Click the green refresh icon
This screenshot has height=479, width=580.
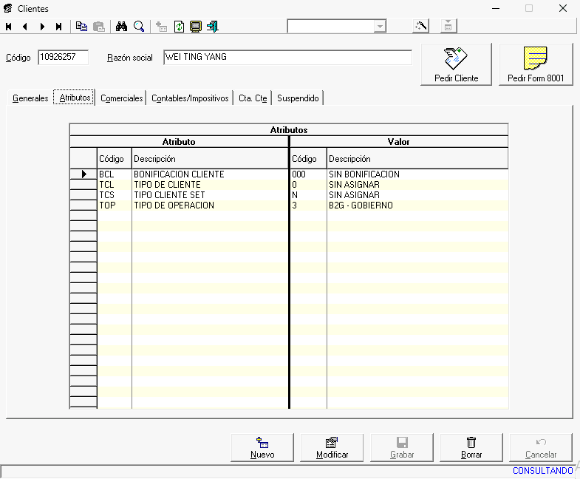click(179, 27)
